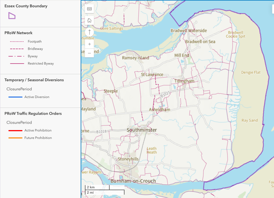Click the partially visible top-right map button
The image size is (274, 198).
[272, 9]
